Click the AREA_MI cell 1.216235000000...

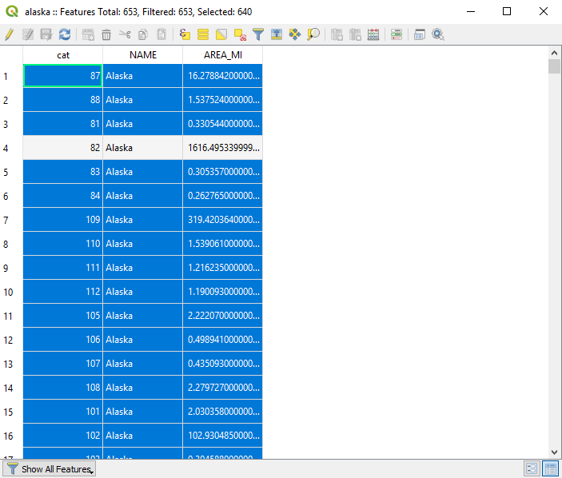point(222,268)
